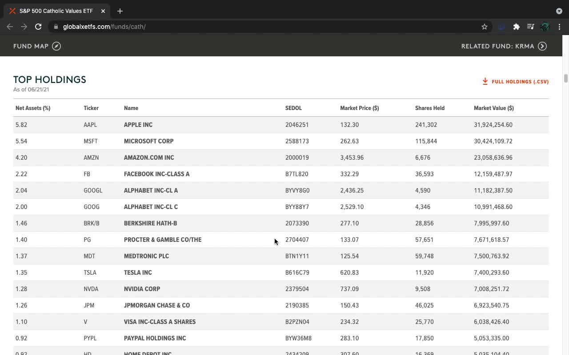569x355 pixels.
Task: Select ALPHABET INC-CL C name
Action: pyautogui.click(x=151, y=207)
